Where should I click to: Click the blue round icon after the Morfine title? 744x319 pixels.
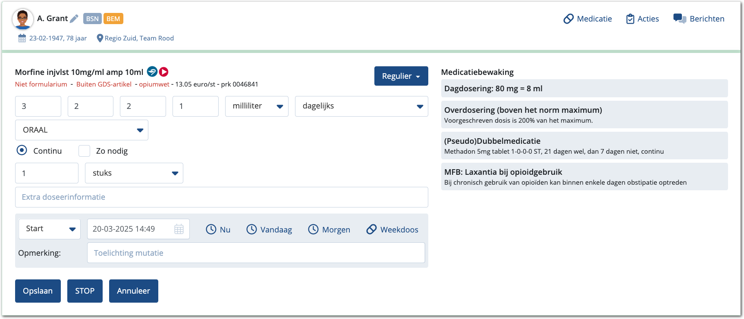152,71
